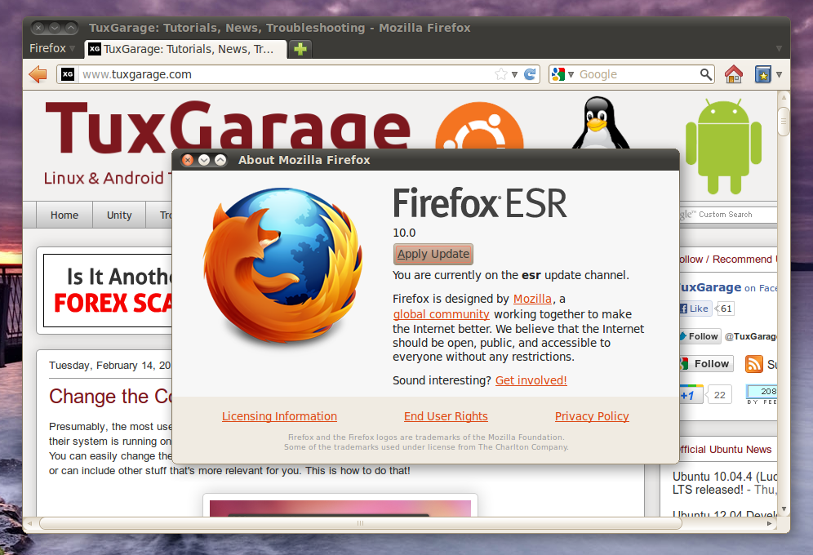Viewport: 813px width, 555px height.
Task: Click the search magnifier icon
Action: tap(706, 74)
